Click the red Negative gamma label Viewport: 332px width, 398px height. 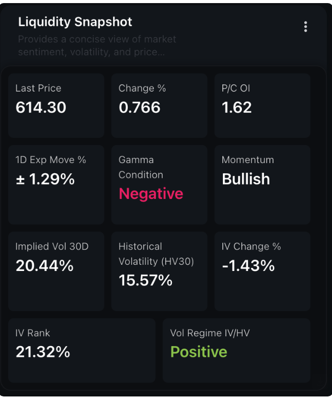(x=151, y=194)
